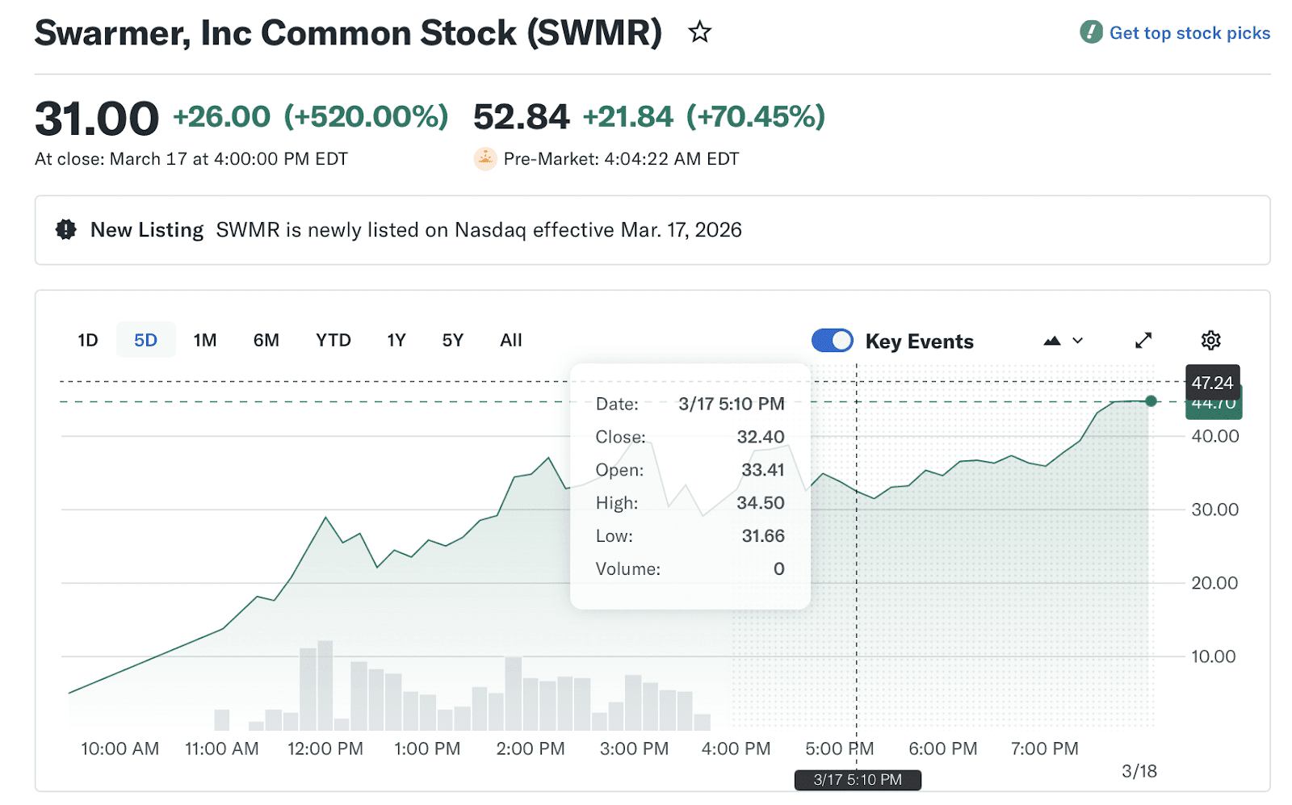The width and height of the screenshot is (1292, 805).
Task: Click the 3/17 5:10 PM crosshair label
Action: (x=858, y=780)
